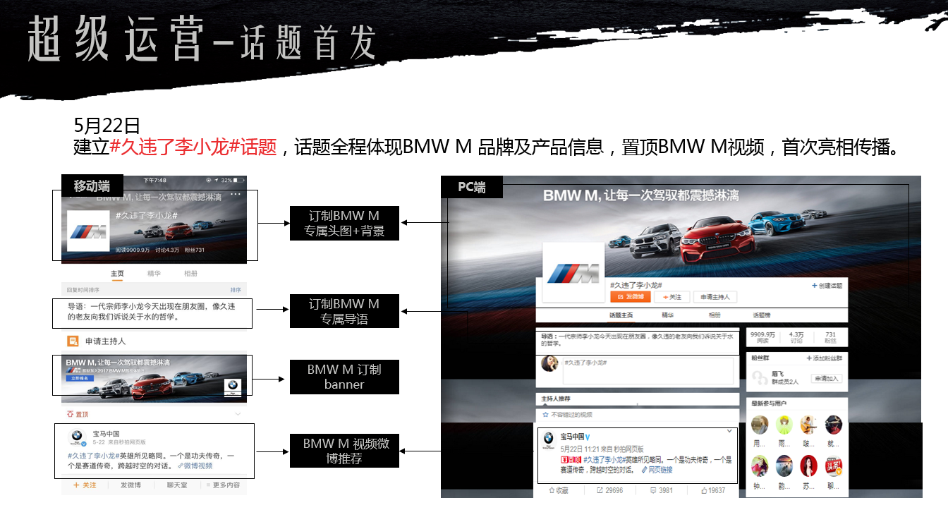Click recent participant avatar labeled 苏…

tap(809, 466)
